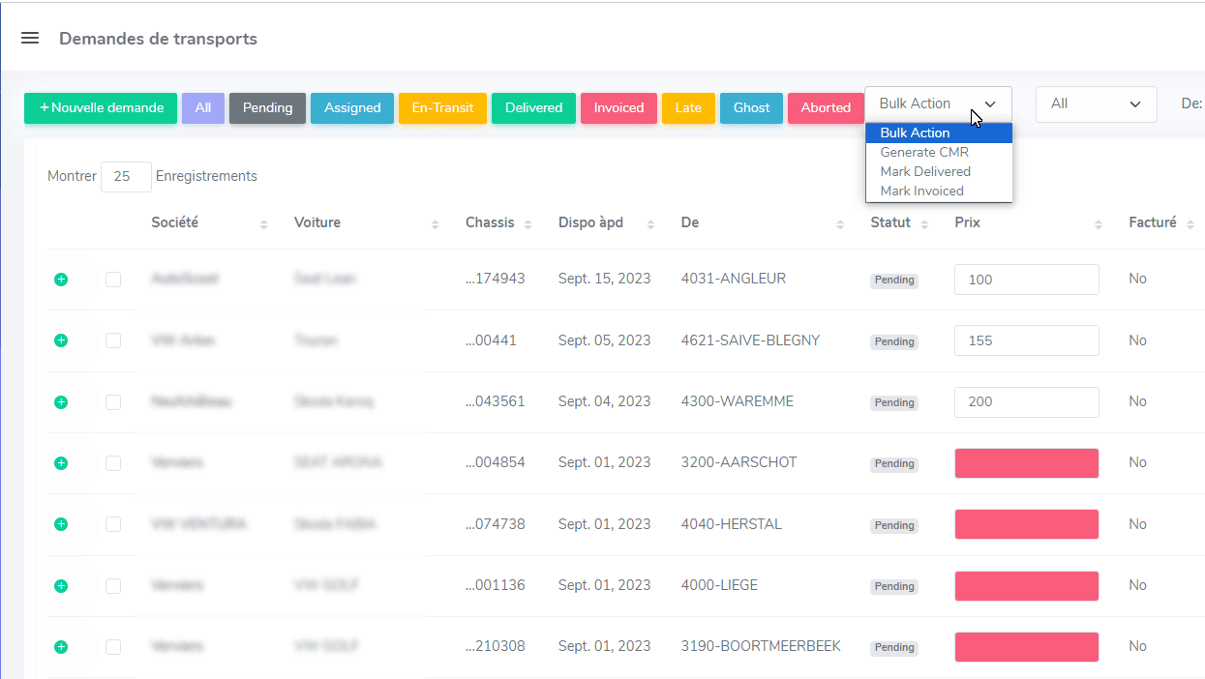The width and height of the screenshot is (1205, 679).
Task: Select Mark Delivered in dropdown list
Action: point(925,171)
